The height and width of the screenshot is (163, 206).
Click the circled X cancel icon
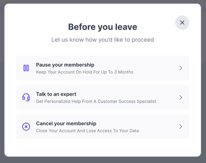coord(26,127)
